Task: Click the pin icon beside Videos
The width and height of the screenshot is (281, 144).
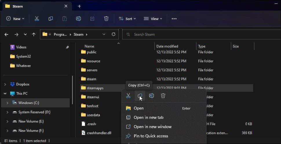Action: tap(67, 47)
